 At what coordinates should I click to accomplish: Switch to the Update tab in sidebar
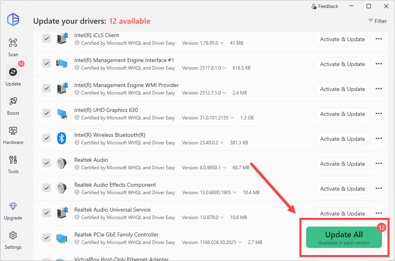pos(13,76)
